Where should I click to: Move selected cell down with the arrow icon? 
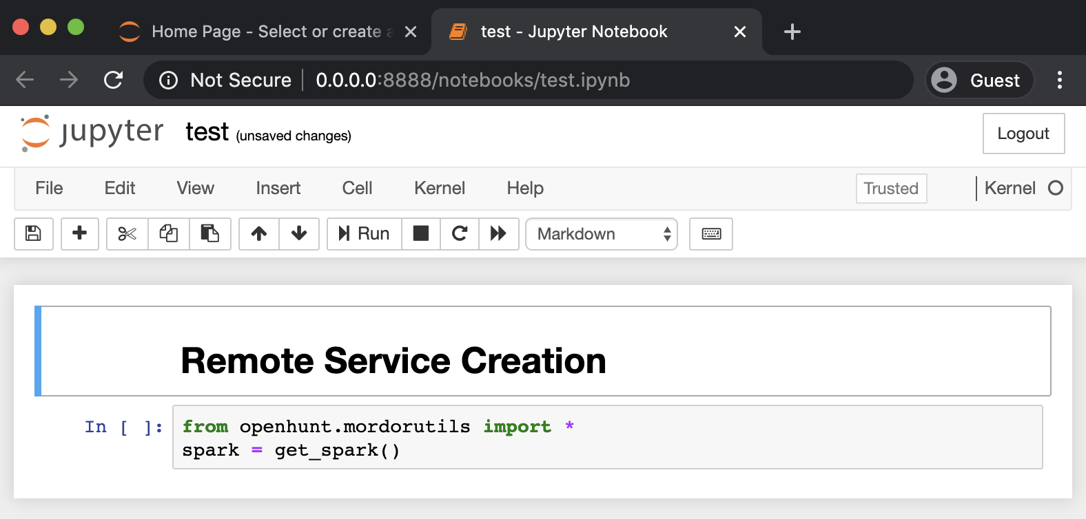tap(299, 234)
